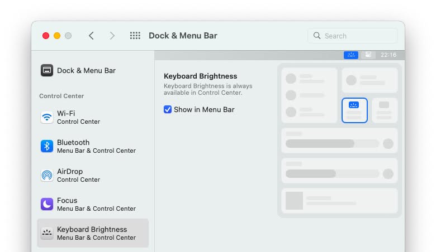The height and width of the screenshot is (252, 436).
Task: Click the Bluetooth icon in sidebar
Action: pos(47,146)
